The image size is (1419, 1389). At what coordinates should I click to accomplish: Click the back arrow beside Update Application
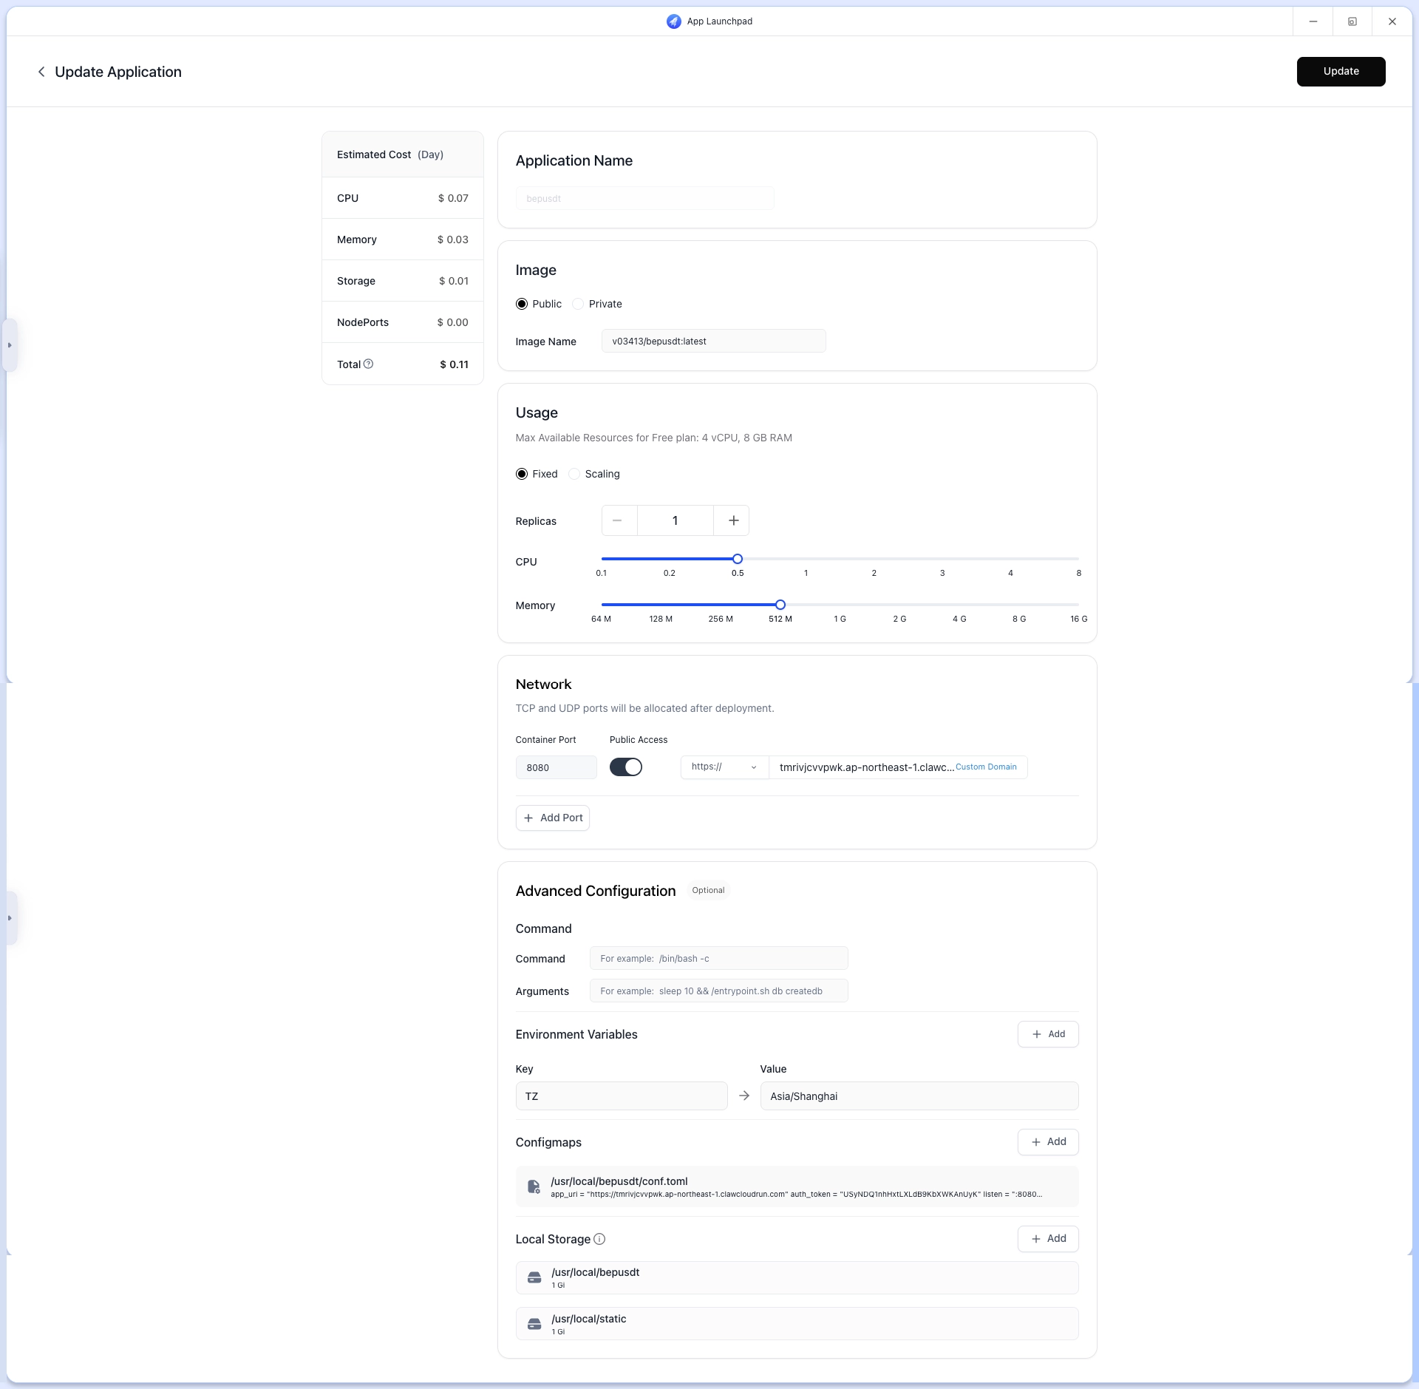[x=41, y=72]
